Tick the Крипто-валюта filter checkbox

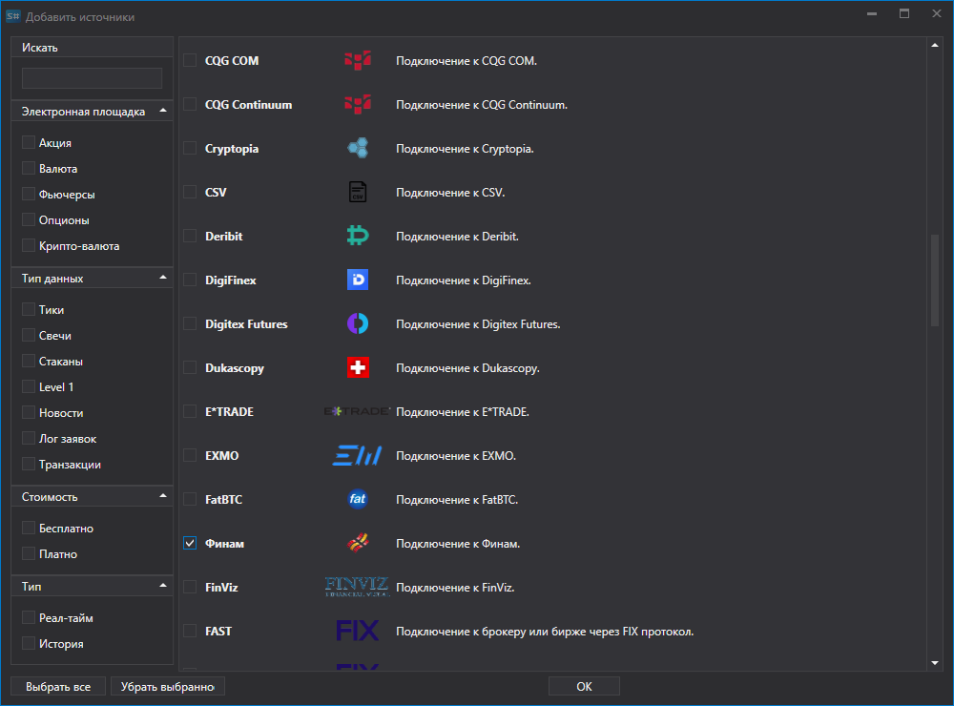29,245
